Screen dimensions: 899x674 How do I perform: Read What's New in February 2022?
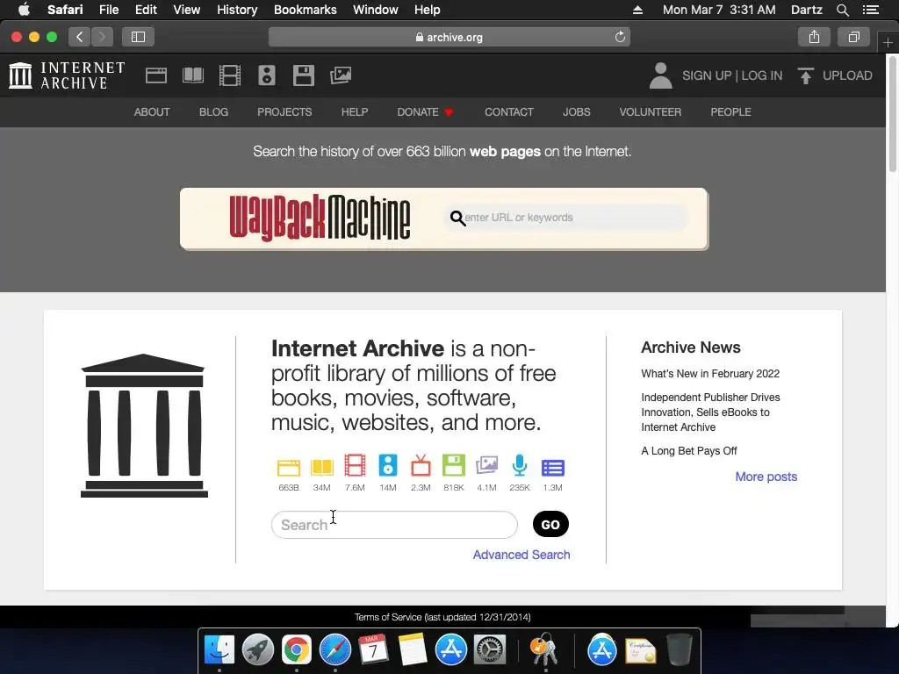[710, 374]
